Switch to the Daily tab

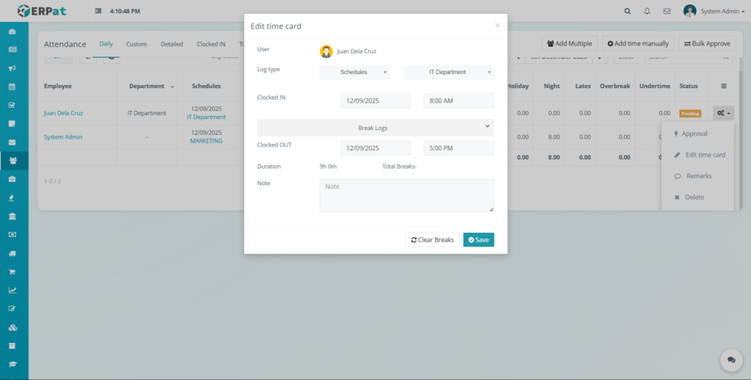106,43
